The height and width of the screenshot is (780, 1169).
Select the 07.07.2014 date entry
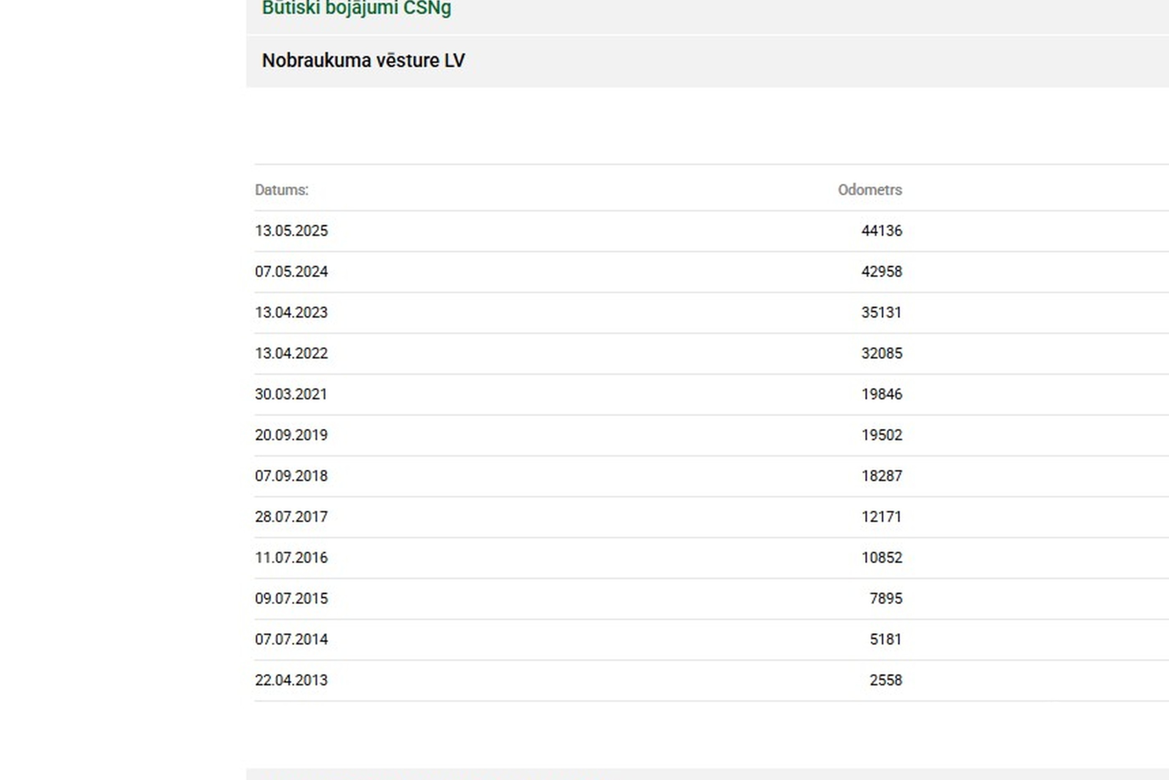pos(291,639)
